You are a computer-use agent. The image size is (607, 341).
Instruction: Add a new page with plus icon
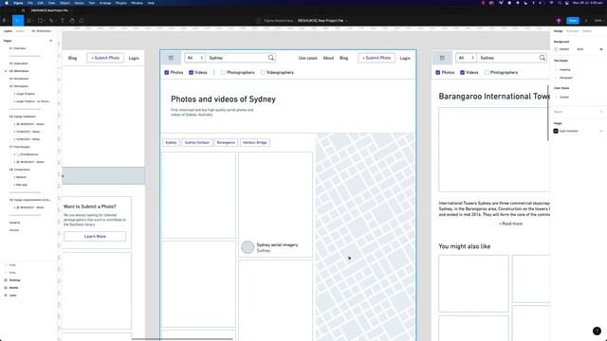click(x=50, y=41)
